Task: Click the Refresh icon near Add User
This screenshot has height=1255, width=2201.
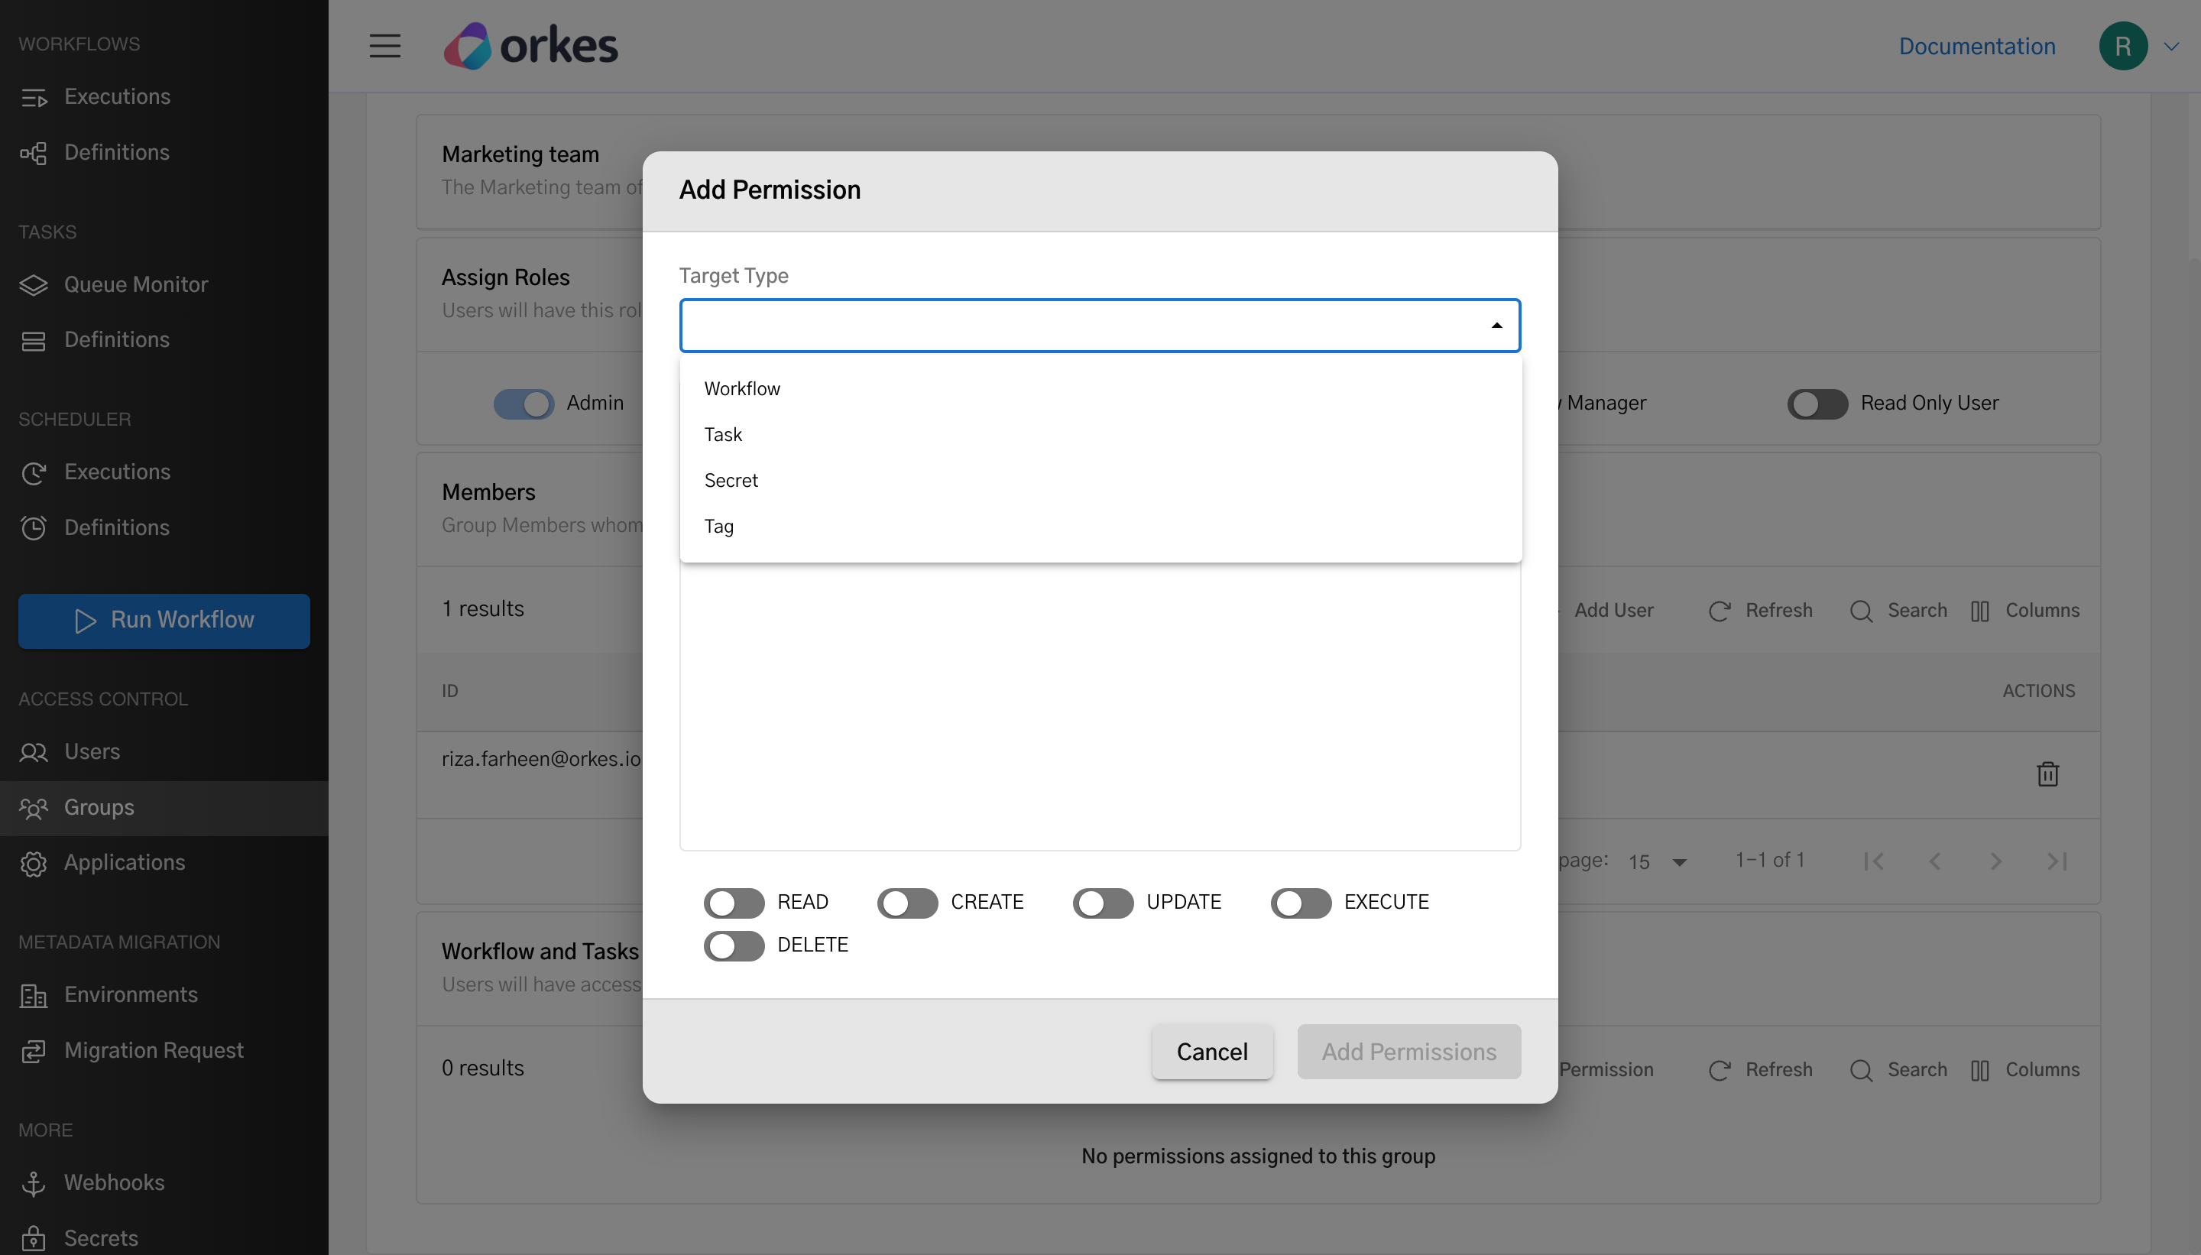Action: (1720, 610)
